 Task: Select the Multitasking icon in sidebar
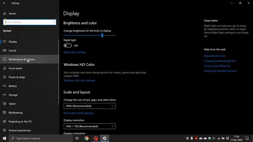click(x=4, y=112)
